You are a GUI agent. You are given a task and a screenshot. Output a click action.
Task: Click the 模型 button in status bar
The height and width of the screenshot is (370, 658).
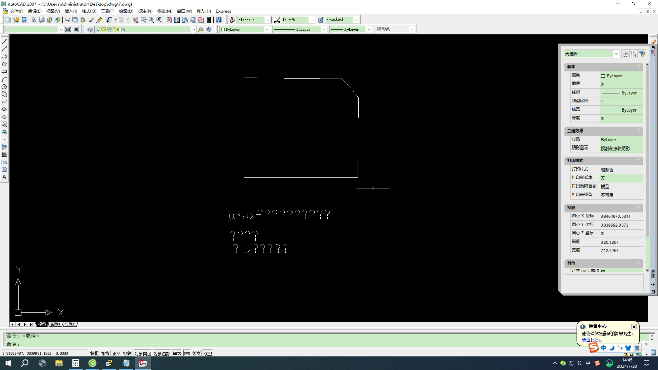pyautogui.click(x=208, y=354)
